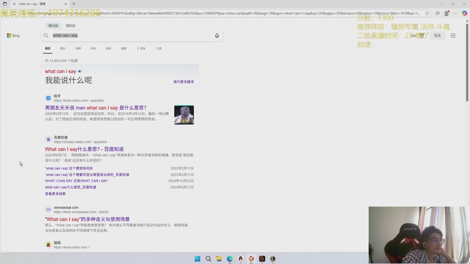Add page to favorites star icon

pyautogui.click(x=427, y=13)
